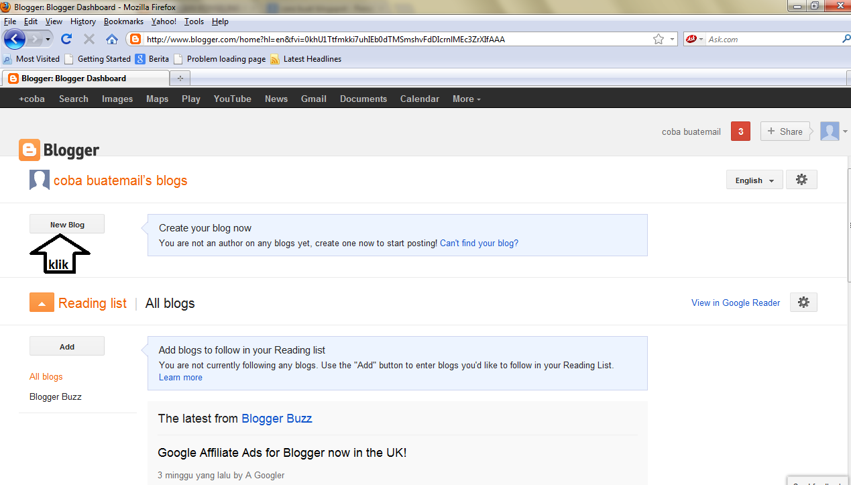Open a new tab with the plus button

(x=180, y=78)
